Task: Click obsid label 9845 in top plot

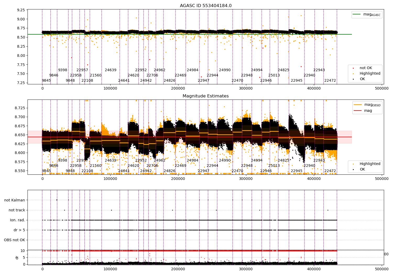Action: [46, 80]
